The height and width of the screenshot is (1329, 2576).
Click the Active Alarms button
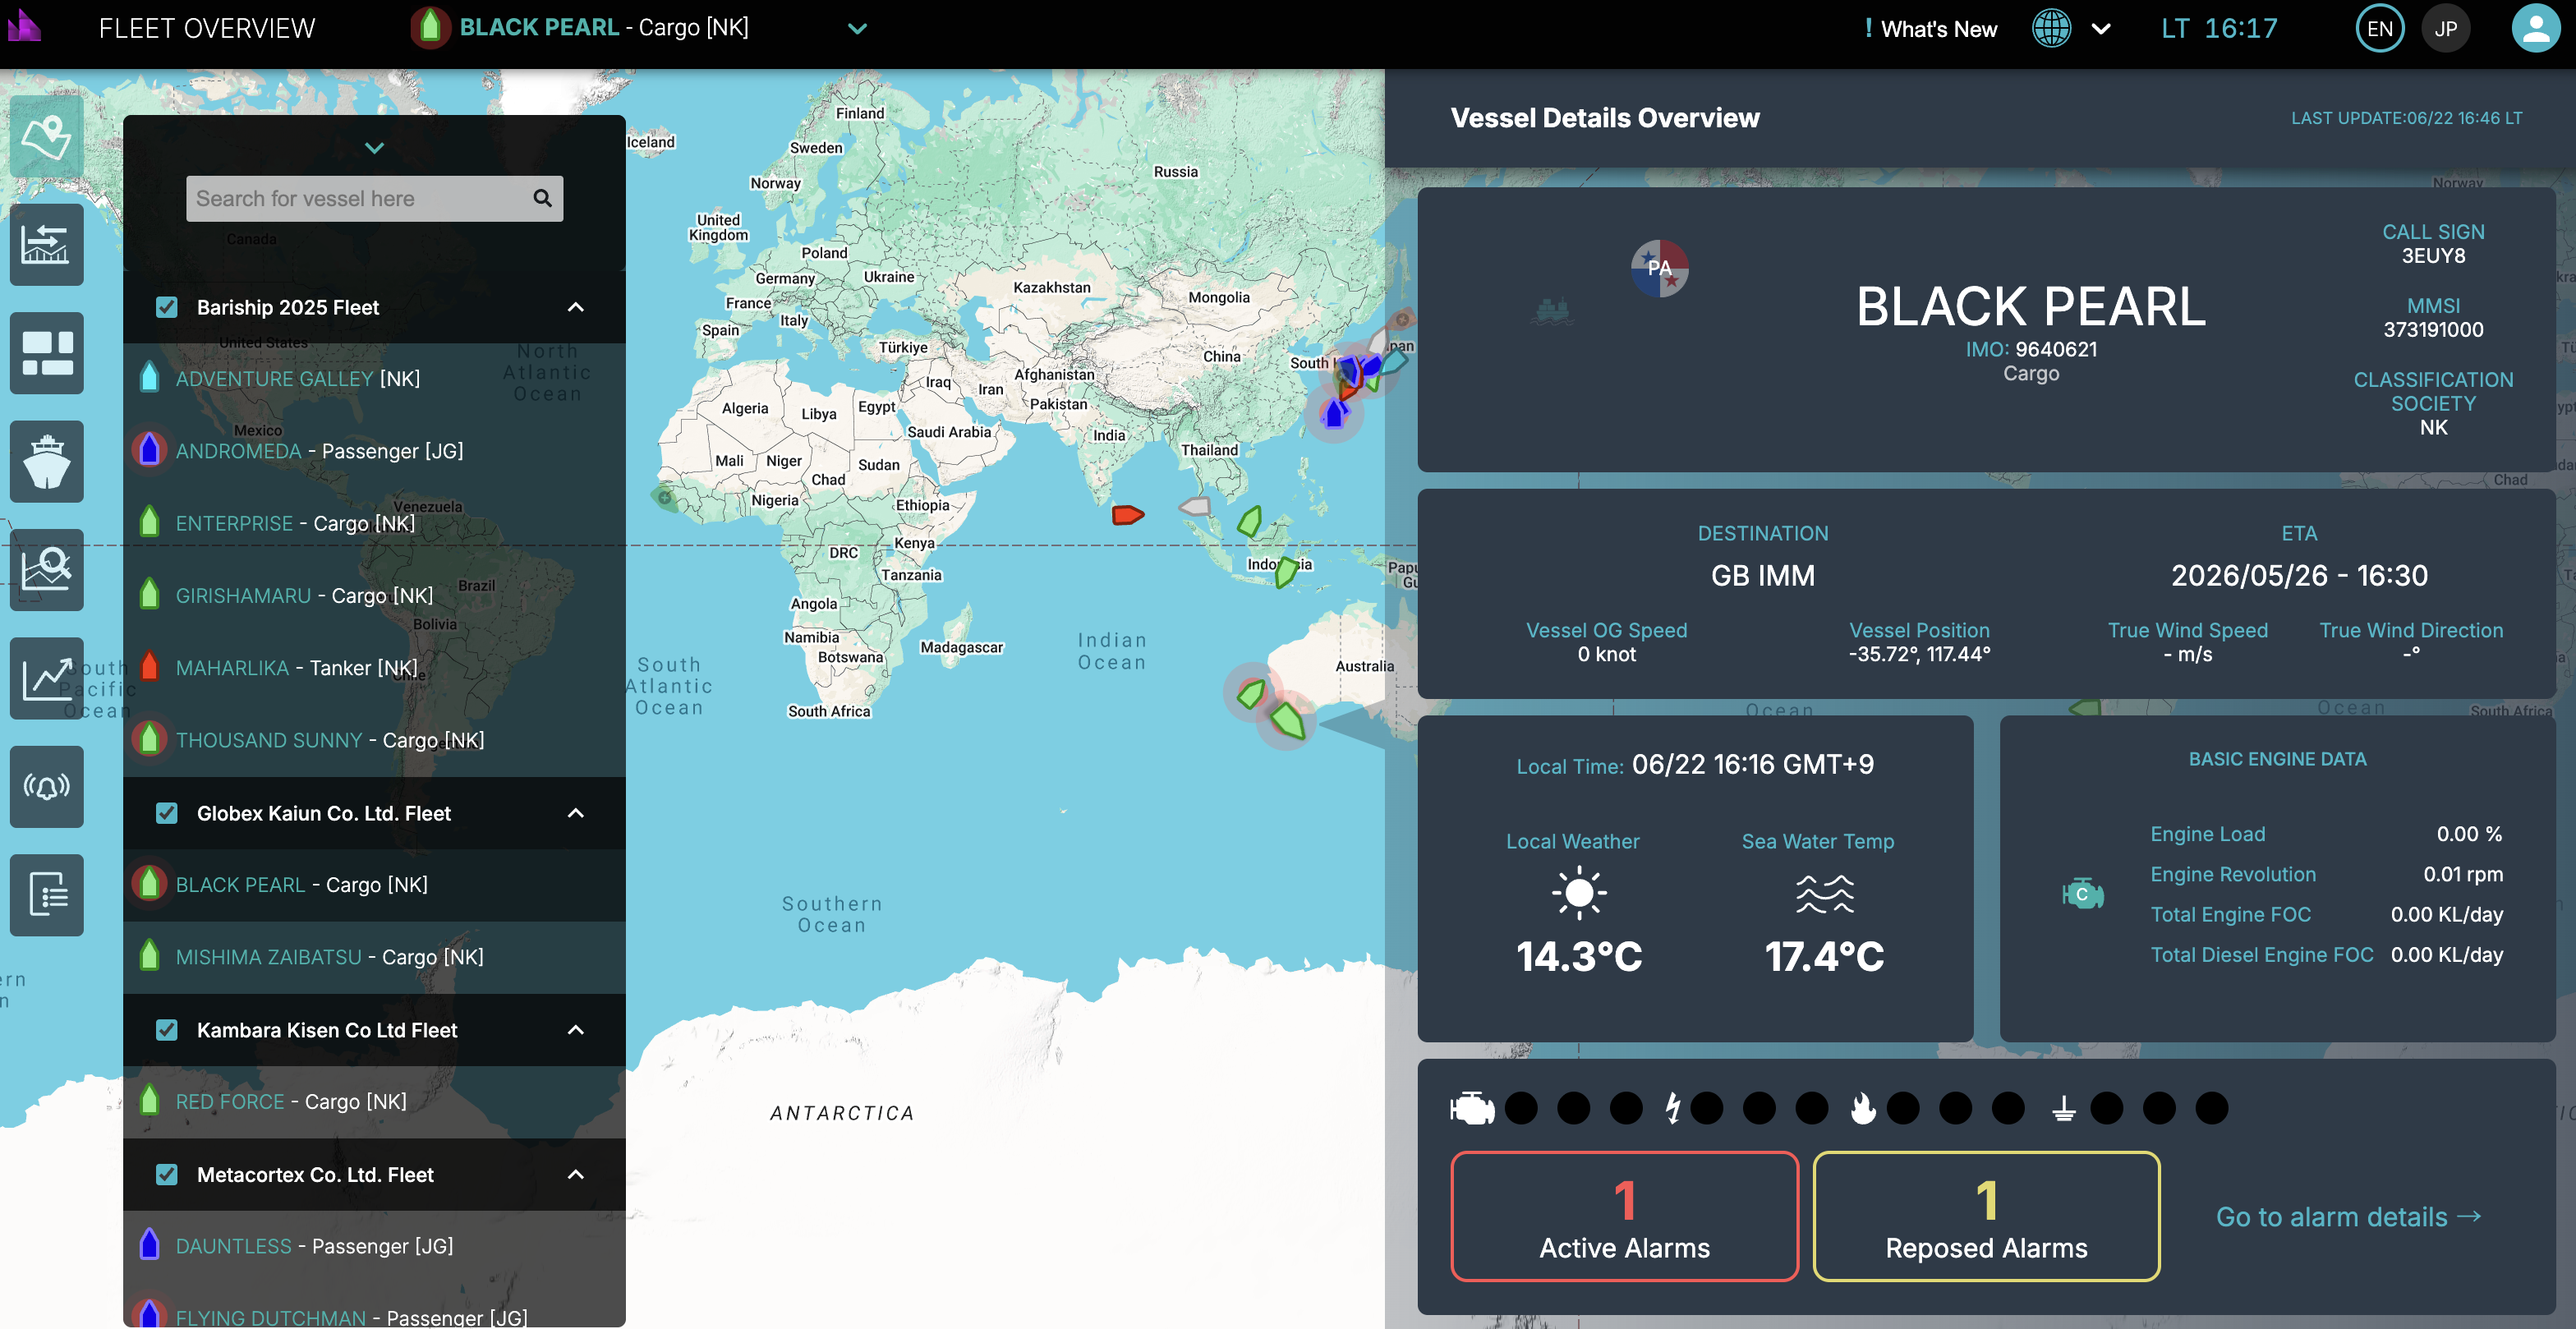1624,1216
